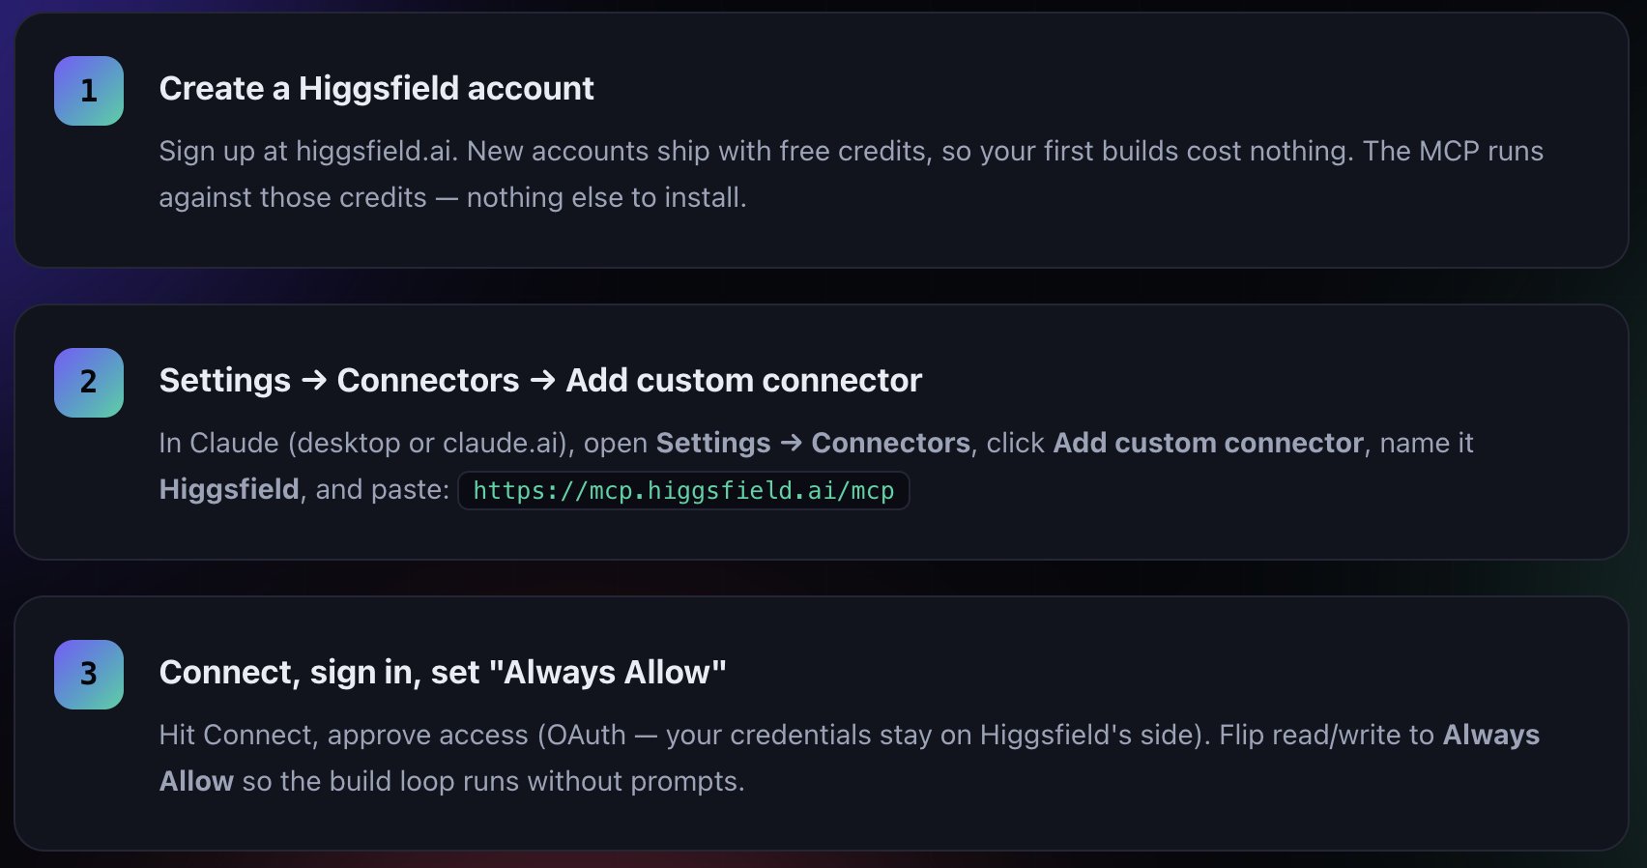
Task: Click the second arrow before Add custom connector heading
Action: click(543, 381)
